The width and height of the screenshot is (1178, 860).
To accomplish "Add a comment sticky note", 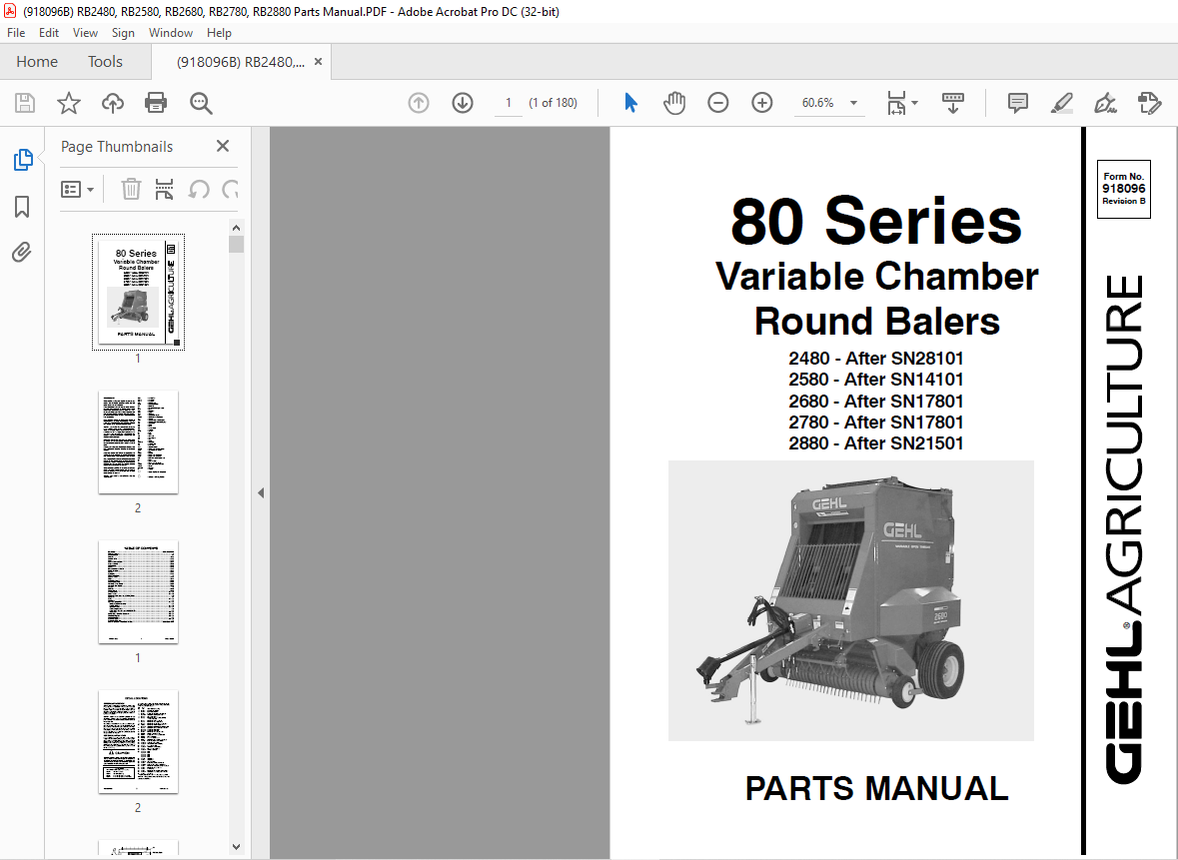I will [1018, 103].
